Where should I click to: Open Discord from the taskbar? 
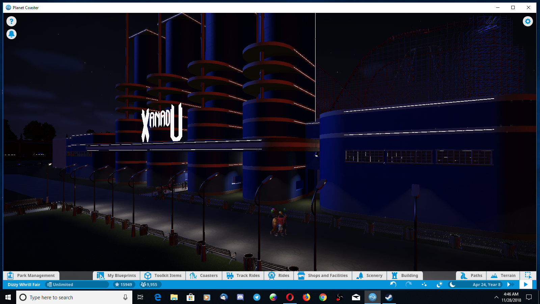[240, 297]
